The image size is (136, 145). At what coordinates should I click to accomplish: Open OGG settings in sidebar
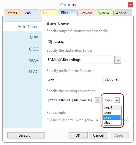pyautogui.click(x=34, y=49)
